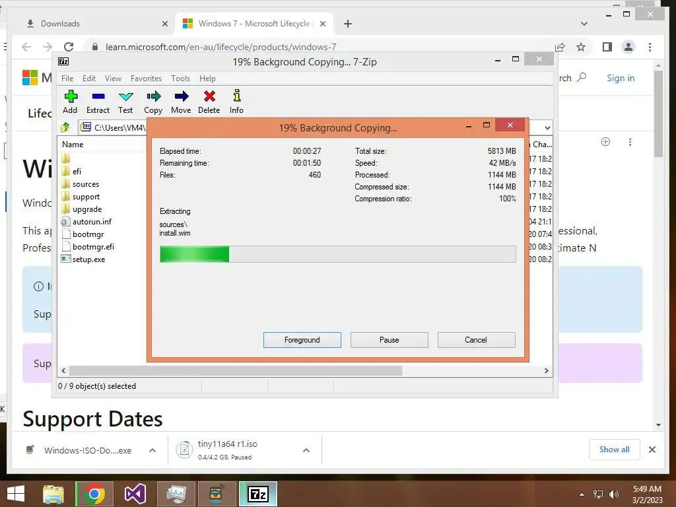This screenshot has height=507, width=676.
Task: Click the browser address bar URL
Action: pyautogui.click(x=220, y=47)
